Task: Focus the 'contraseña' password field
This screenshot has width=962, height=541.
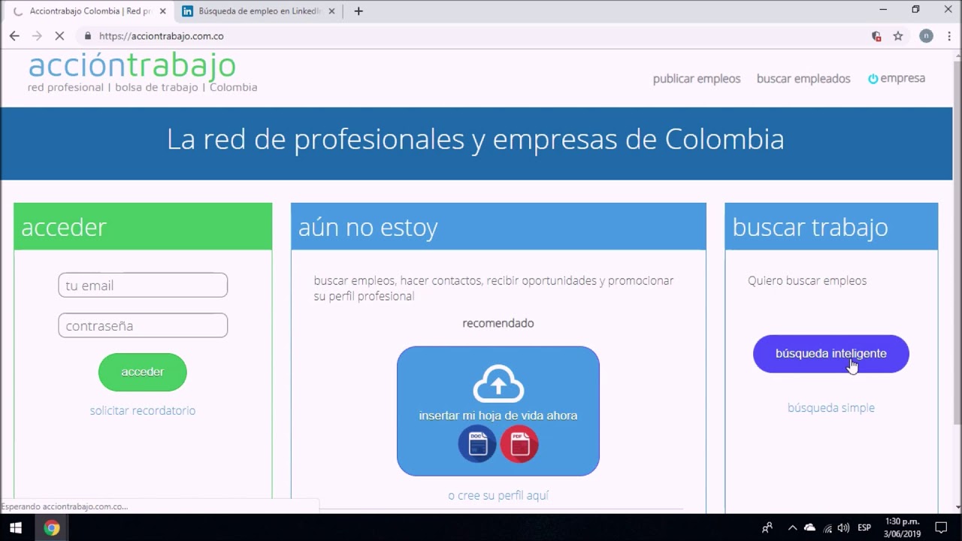Action: coord(143,325)
